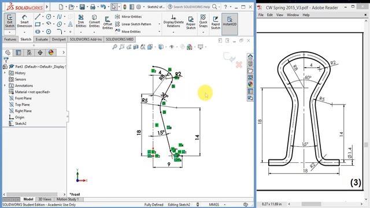This screenshot has width=370, height=208.
Task: Activate Convert Entities tool
Action: point(94,21)
